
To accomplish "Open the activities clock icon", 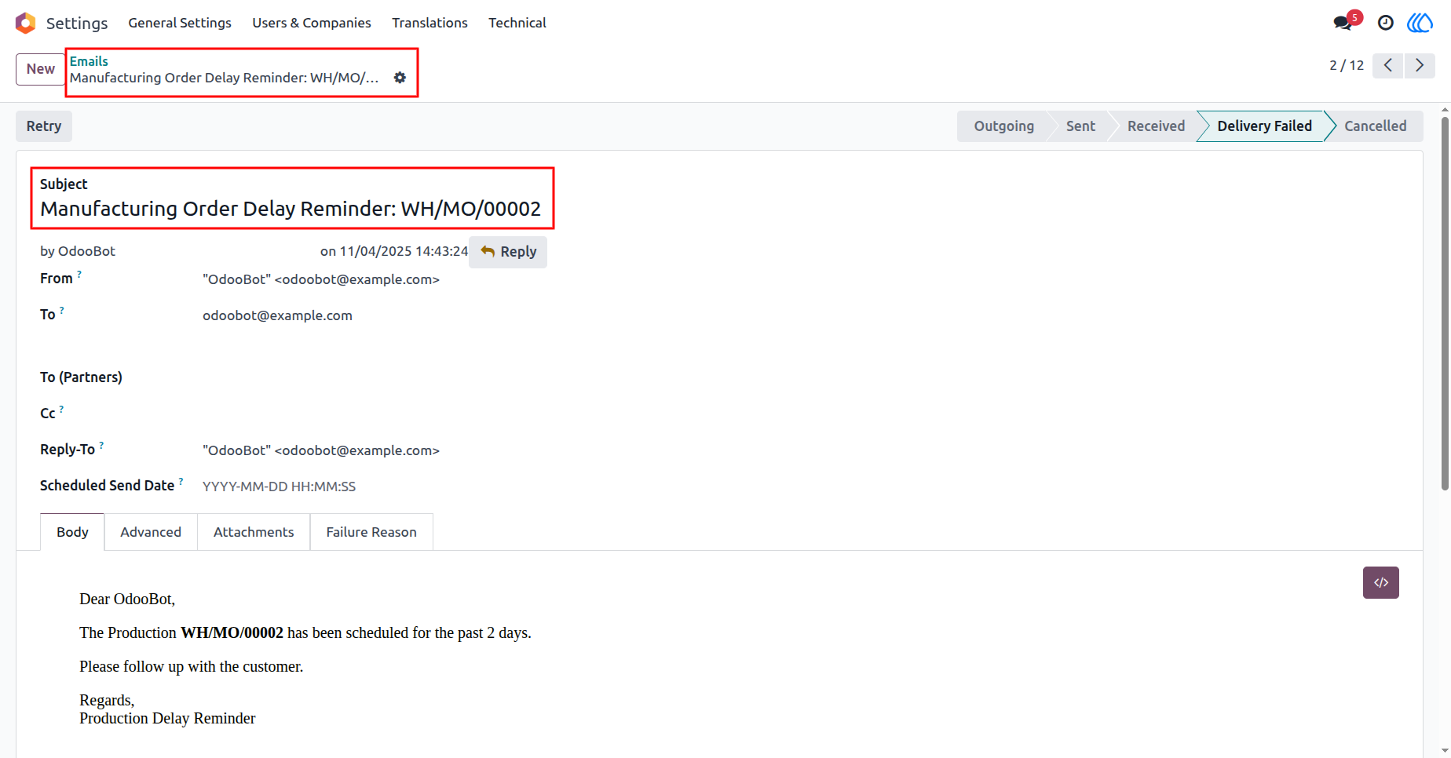I will [x=1386, y=23].
